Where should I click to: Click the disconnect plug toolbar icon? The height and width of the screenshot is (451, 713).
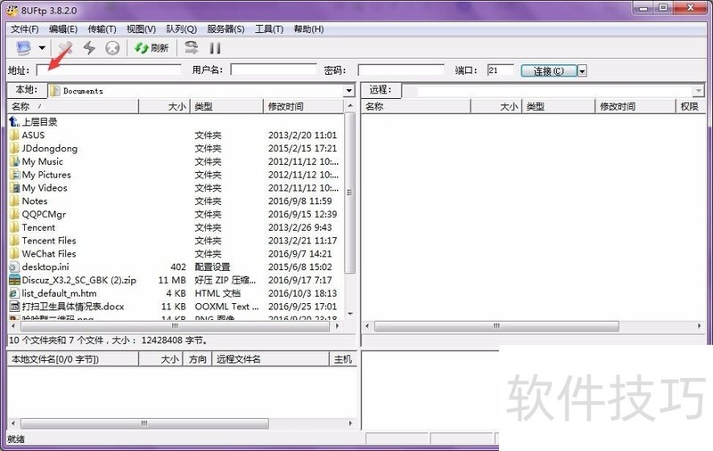65,48
